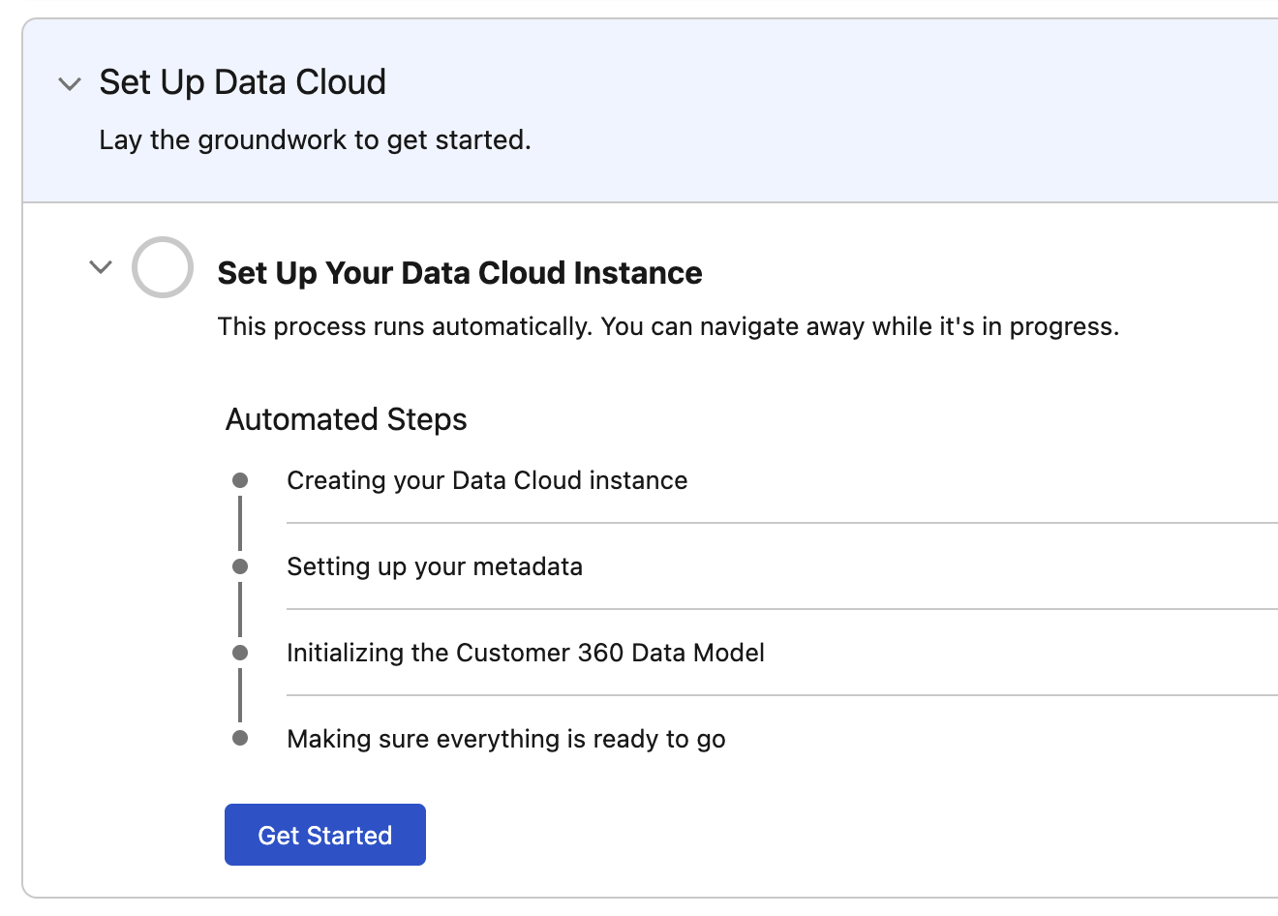This screenshot has width=1278, height=916.
Task: Click the empty progress ring icon
Action: (163, 267)
